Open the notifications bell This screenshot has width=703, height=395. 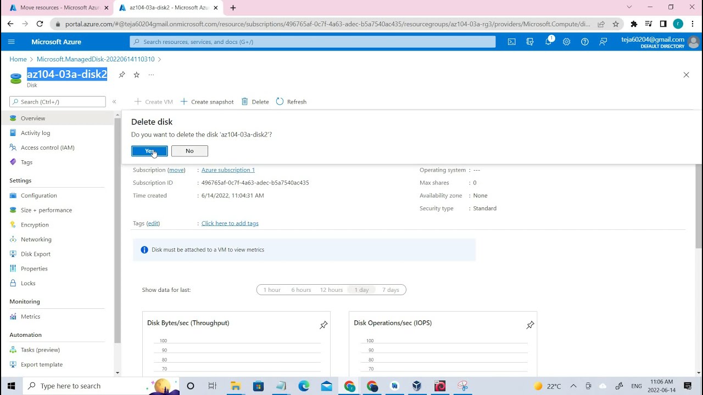pos(549,42)
